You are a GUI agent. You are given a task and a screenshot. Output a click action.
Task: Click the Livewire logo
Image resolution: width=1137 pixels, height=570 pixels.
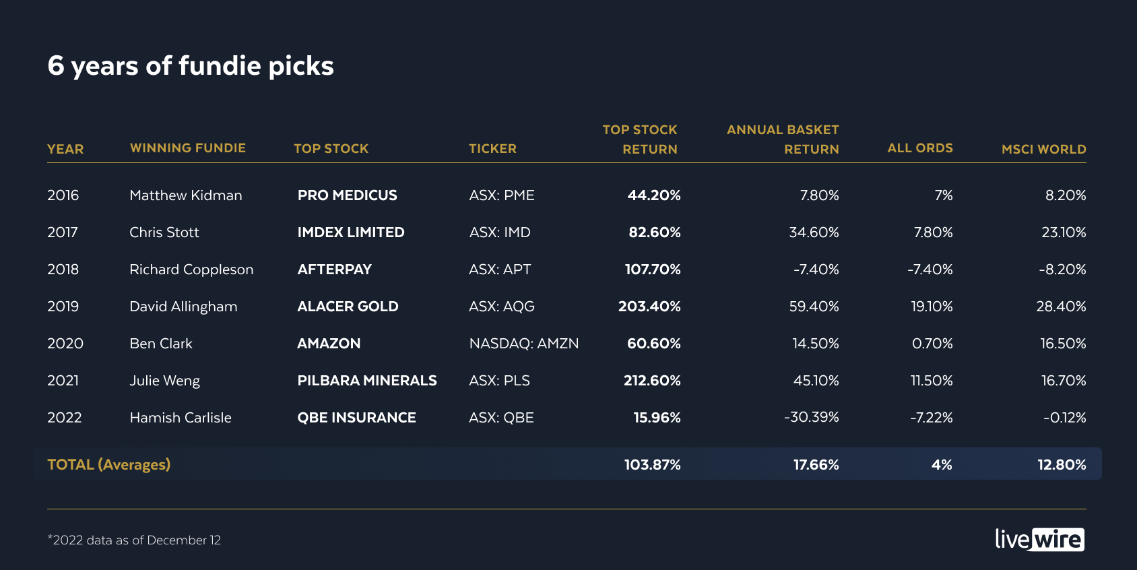coord(1039,540)
